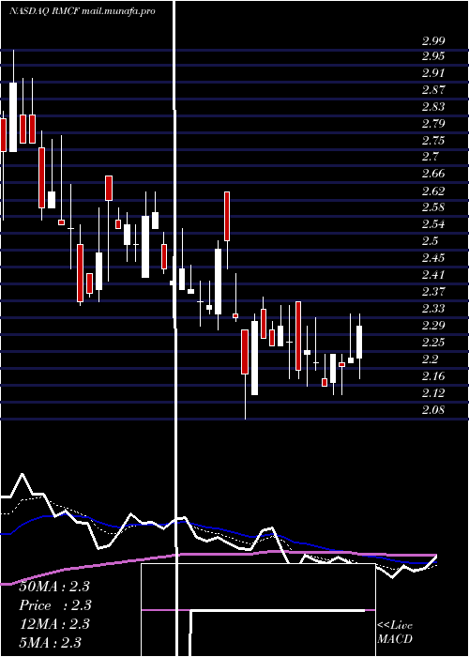Click the 2.83 price axis label
The image size is (469, 657).
[x=433, y=106]
